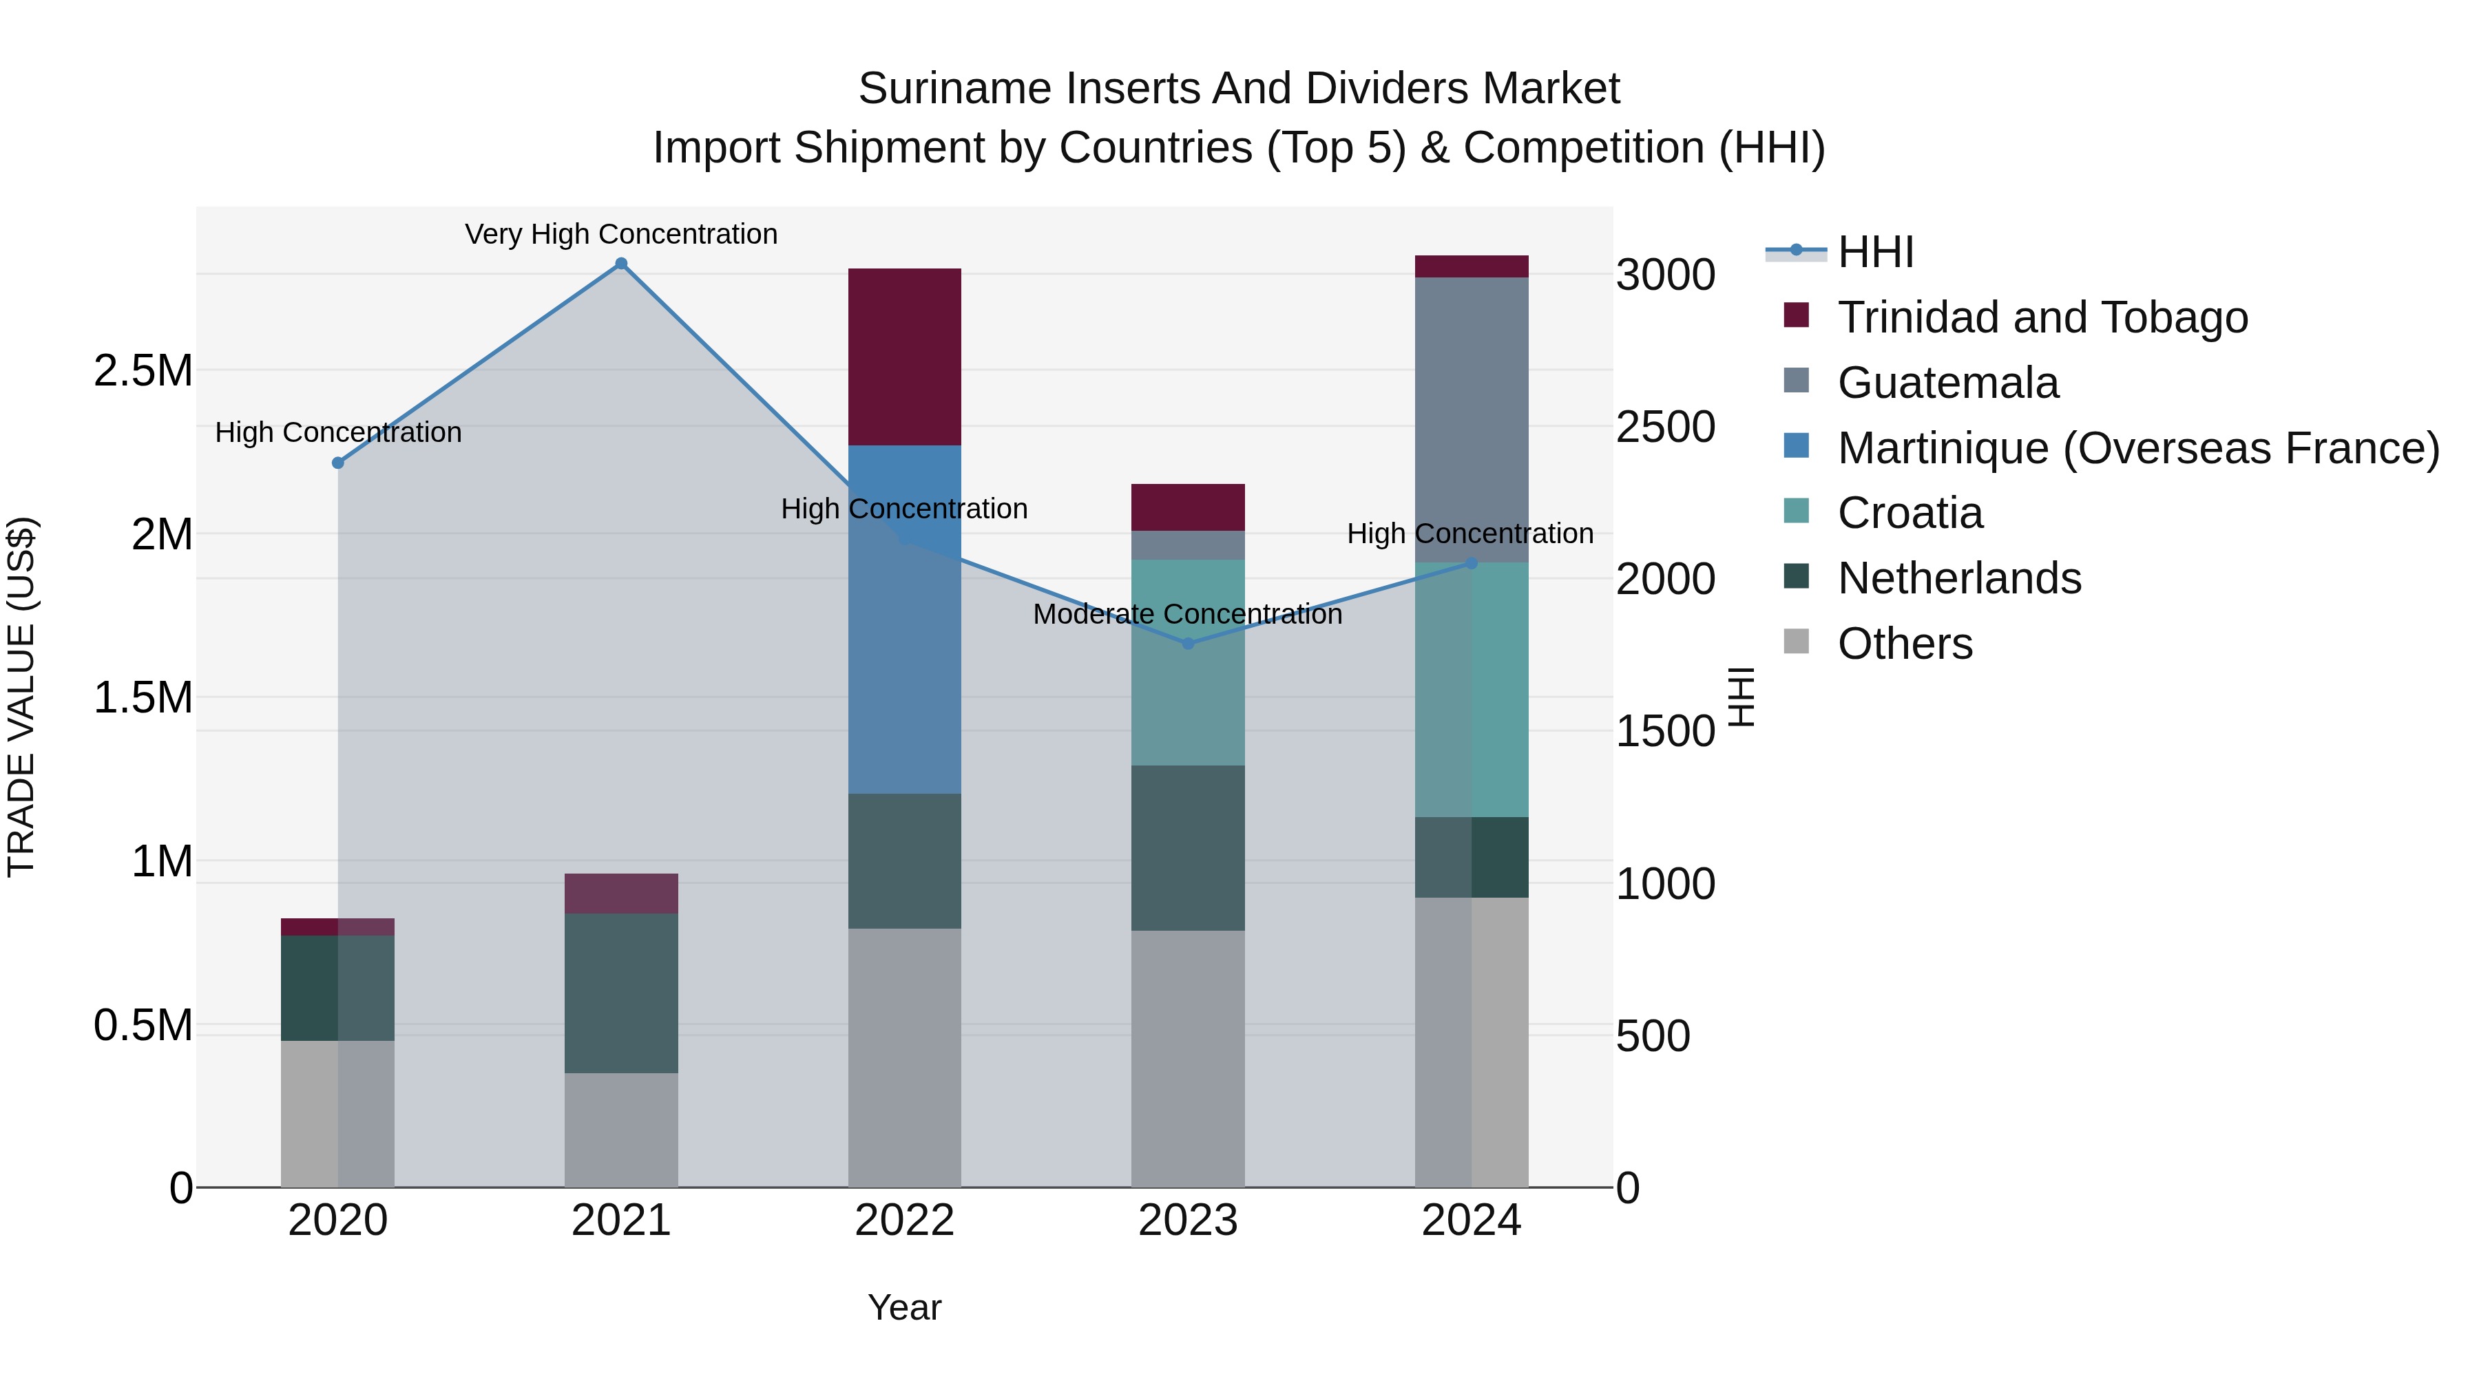2479x1394 pixels.
Task: Click the 2024 Others bar segment
Action: [1472, 1043]
